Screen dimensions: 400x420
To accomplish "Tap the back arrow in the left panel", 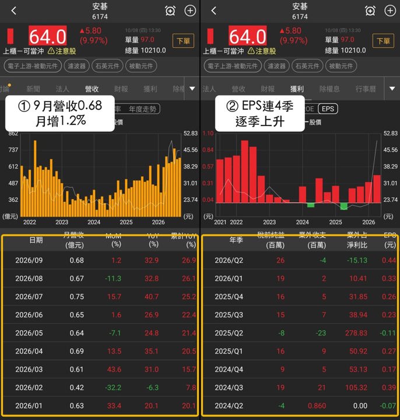I will tap(14, 10).
